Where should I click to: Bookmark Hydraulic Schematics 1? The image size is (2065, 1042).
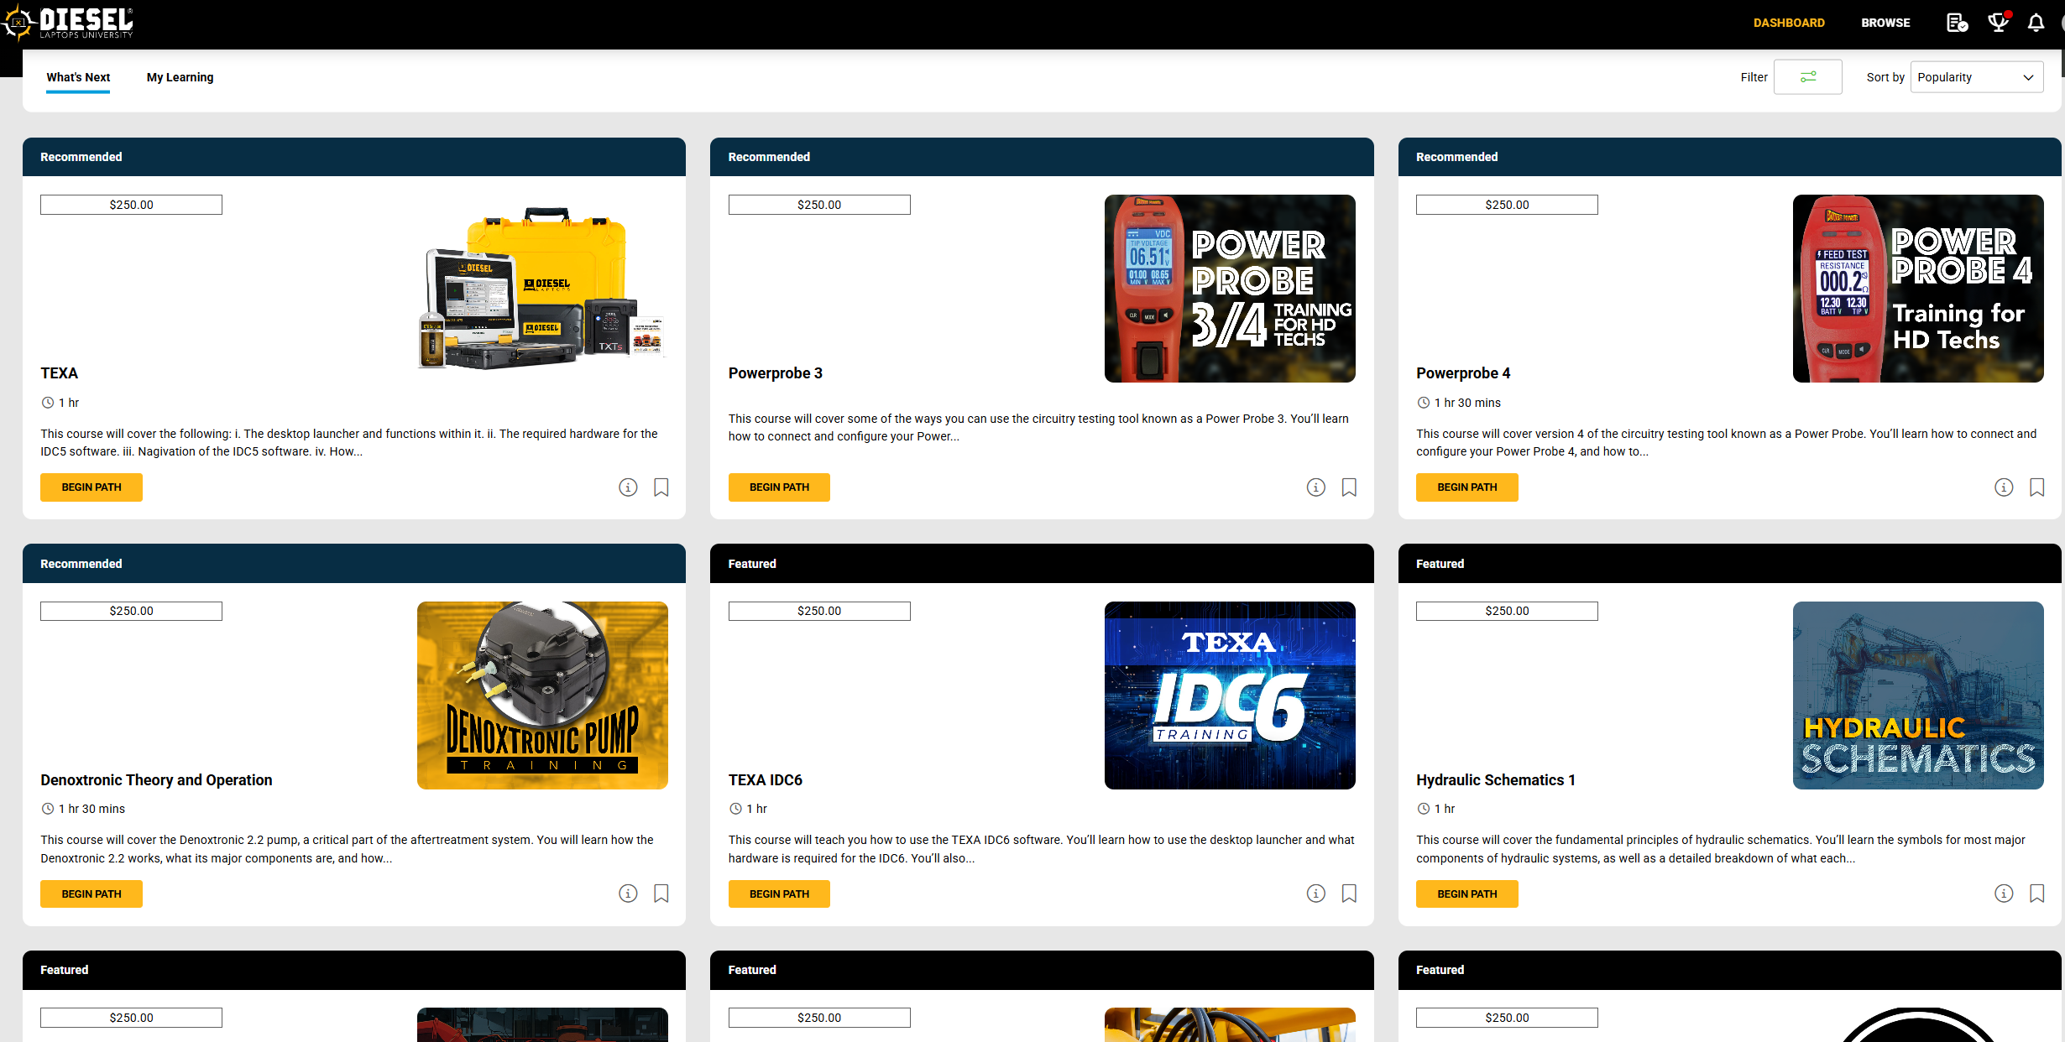2036,894
